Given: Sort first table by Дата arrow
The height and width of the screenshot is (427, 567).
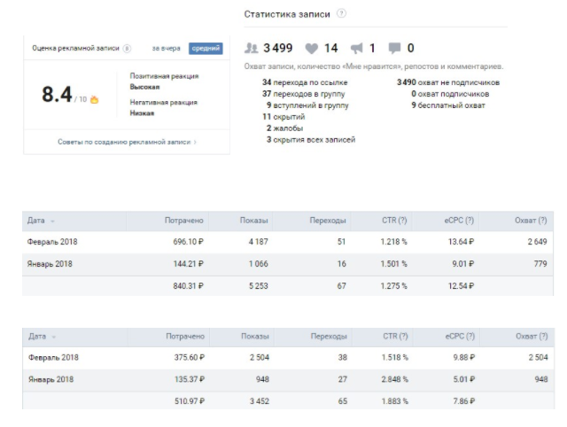Looking at the screenshot, I should pyautogui.click(x=52, y=221).
